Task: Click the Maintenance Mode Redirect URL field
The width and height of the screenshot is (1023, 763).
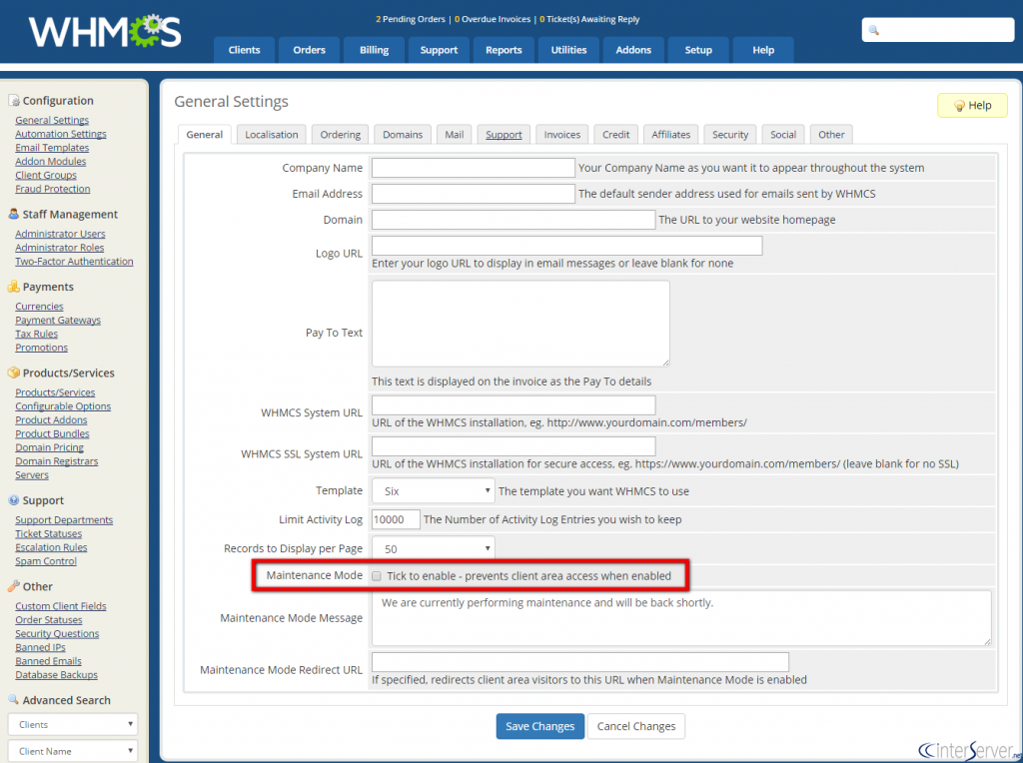Action: click(580, 662)
